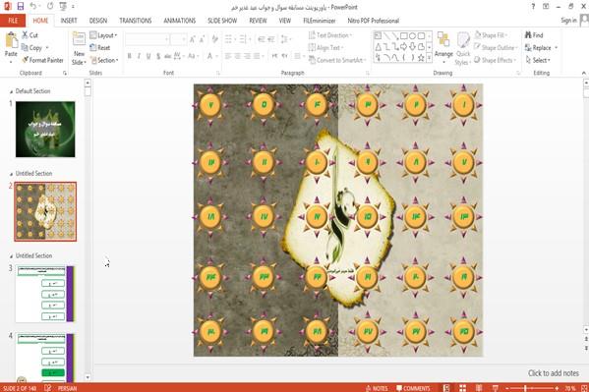Switch to the SLIDE SHOW tab
Screen dimensions: 589x392
pyautogui.click(x=222, y=21)
